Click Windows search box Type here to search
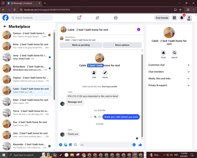The width and height of the screenshot is (197, 158). (24, 155)
